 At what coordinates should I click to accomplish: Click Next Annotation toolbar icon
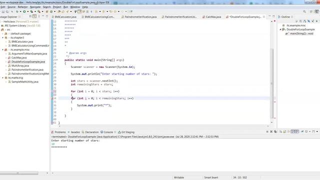(96, 11)
